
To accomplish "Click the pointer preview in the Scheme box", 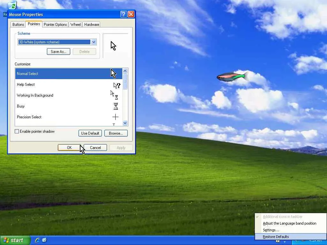I will click(x=113, y=46).
